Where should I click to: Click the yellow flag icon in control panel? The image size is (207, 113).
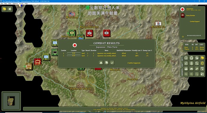pos(202,58)
